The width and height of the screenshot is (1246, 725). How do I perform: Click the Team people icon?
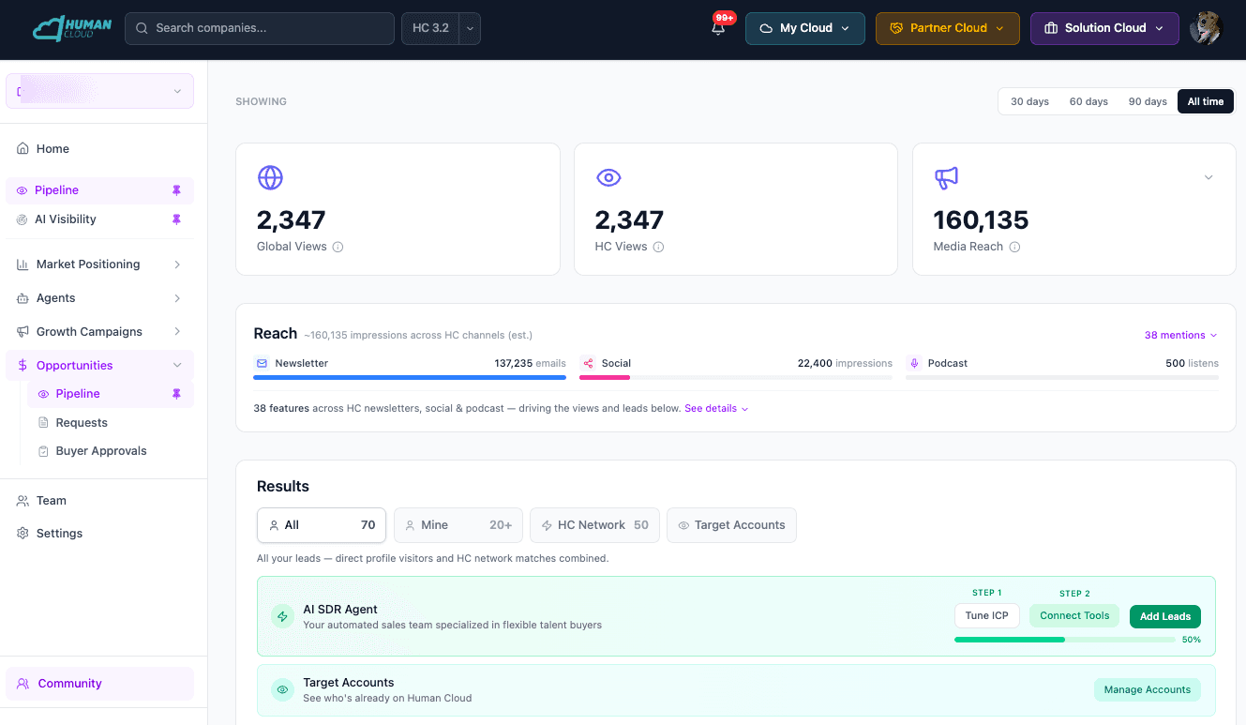[x=23, y=501]
